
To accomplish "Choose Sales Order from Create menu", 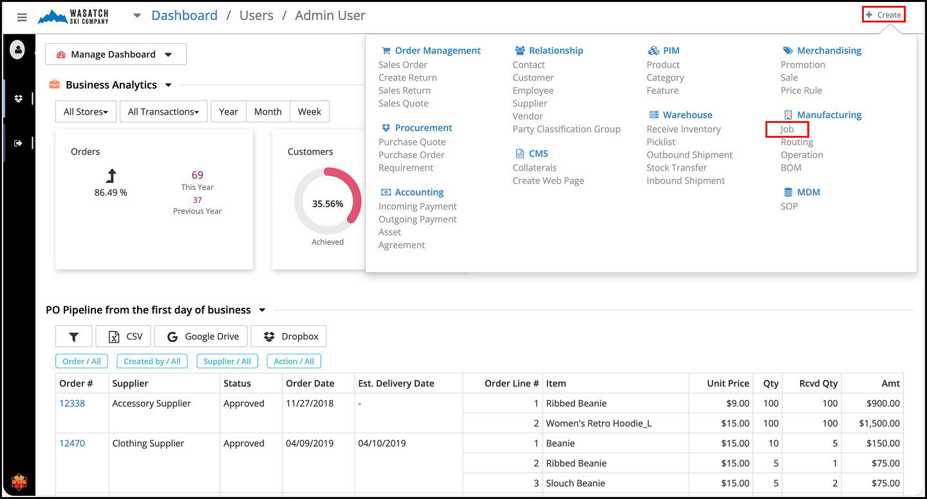I will (403, 64).
